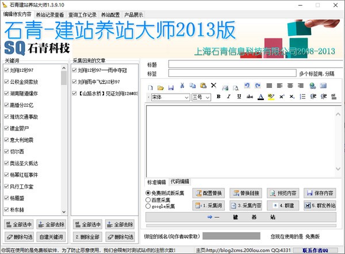Screen dimensions: 345x254
Task: Toggle bold formatting
Action: [x=218, y=97]
